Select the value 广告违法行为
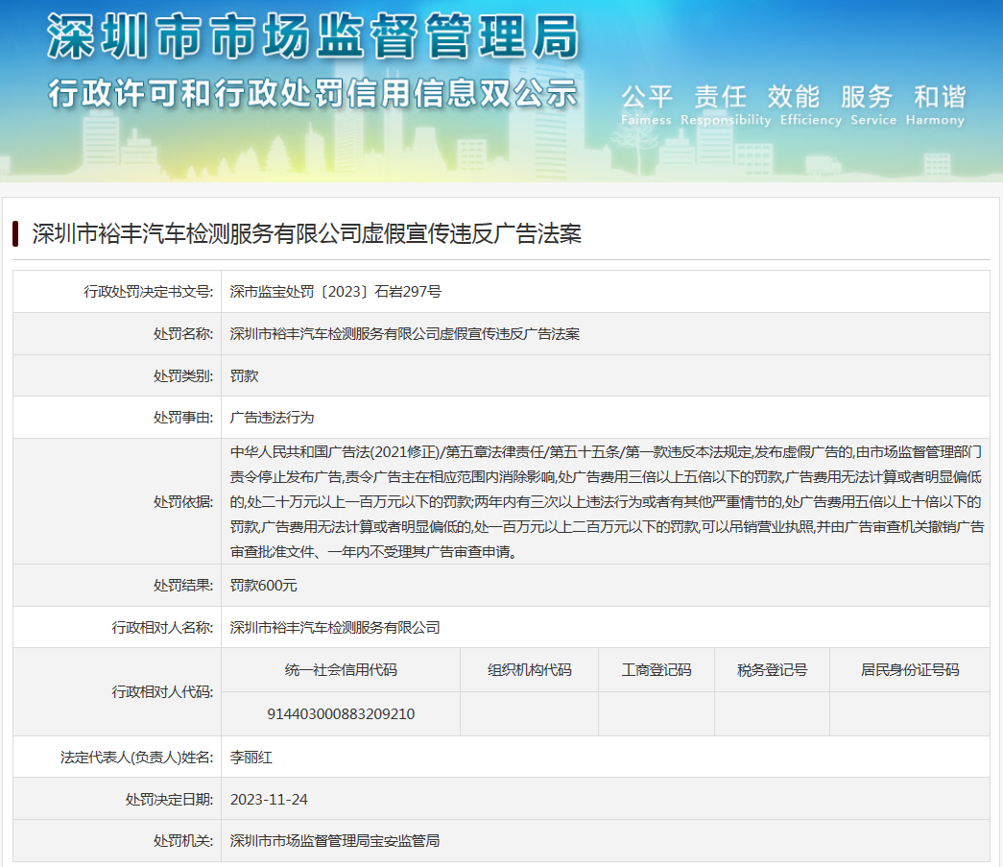Screen dimensions: 1003x867 click(272, 418)
